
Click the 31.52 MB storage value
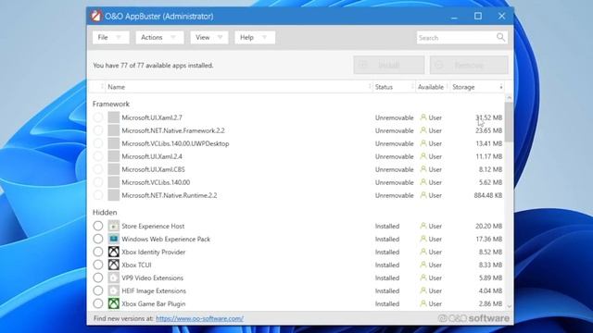click(489, 117)
